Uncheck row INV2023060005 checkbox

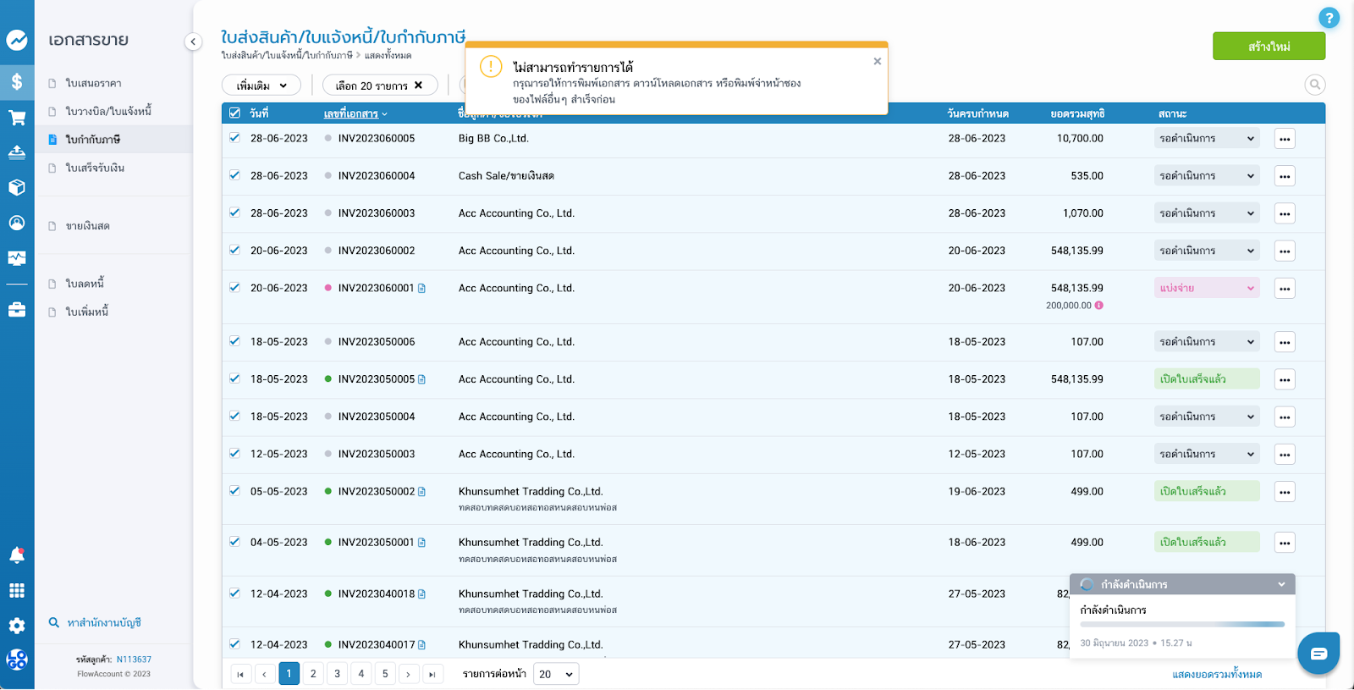click(234, 138)
